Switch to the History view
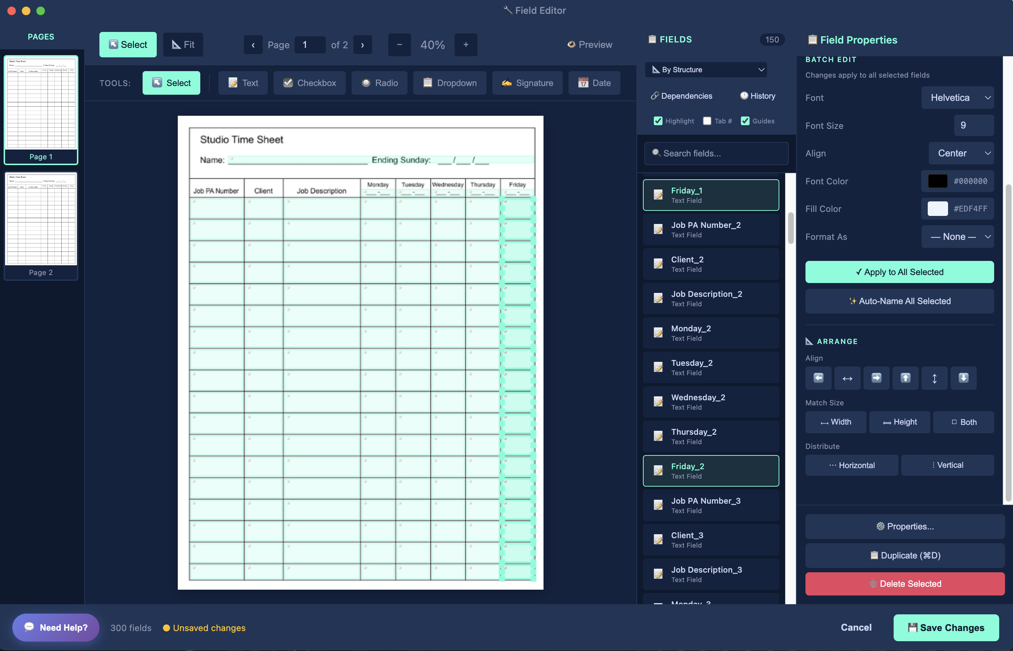The width and height of the screenshot is (1013, 651). (757, 96)
